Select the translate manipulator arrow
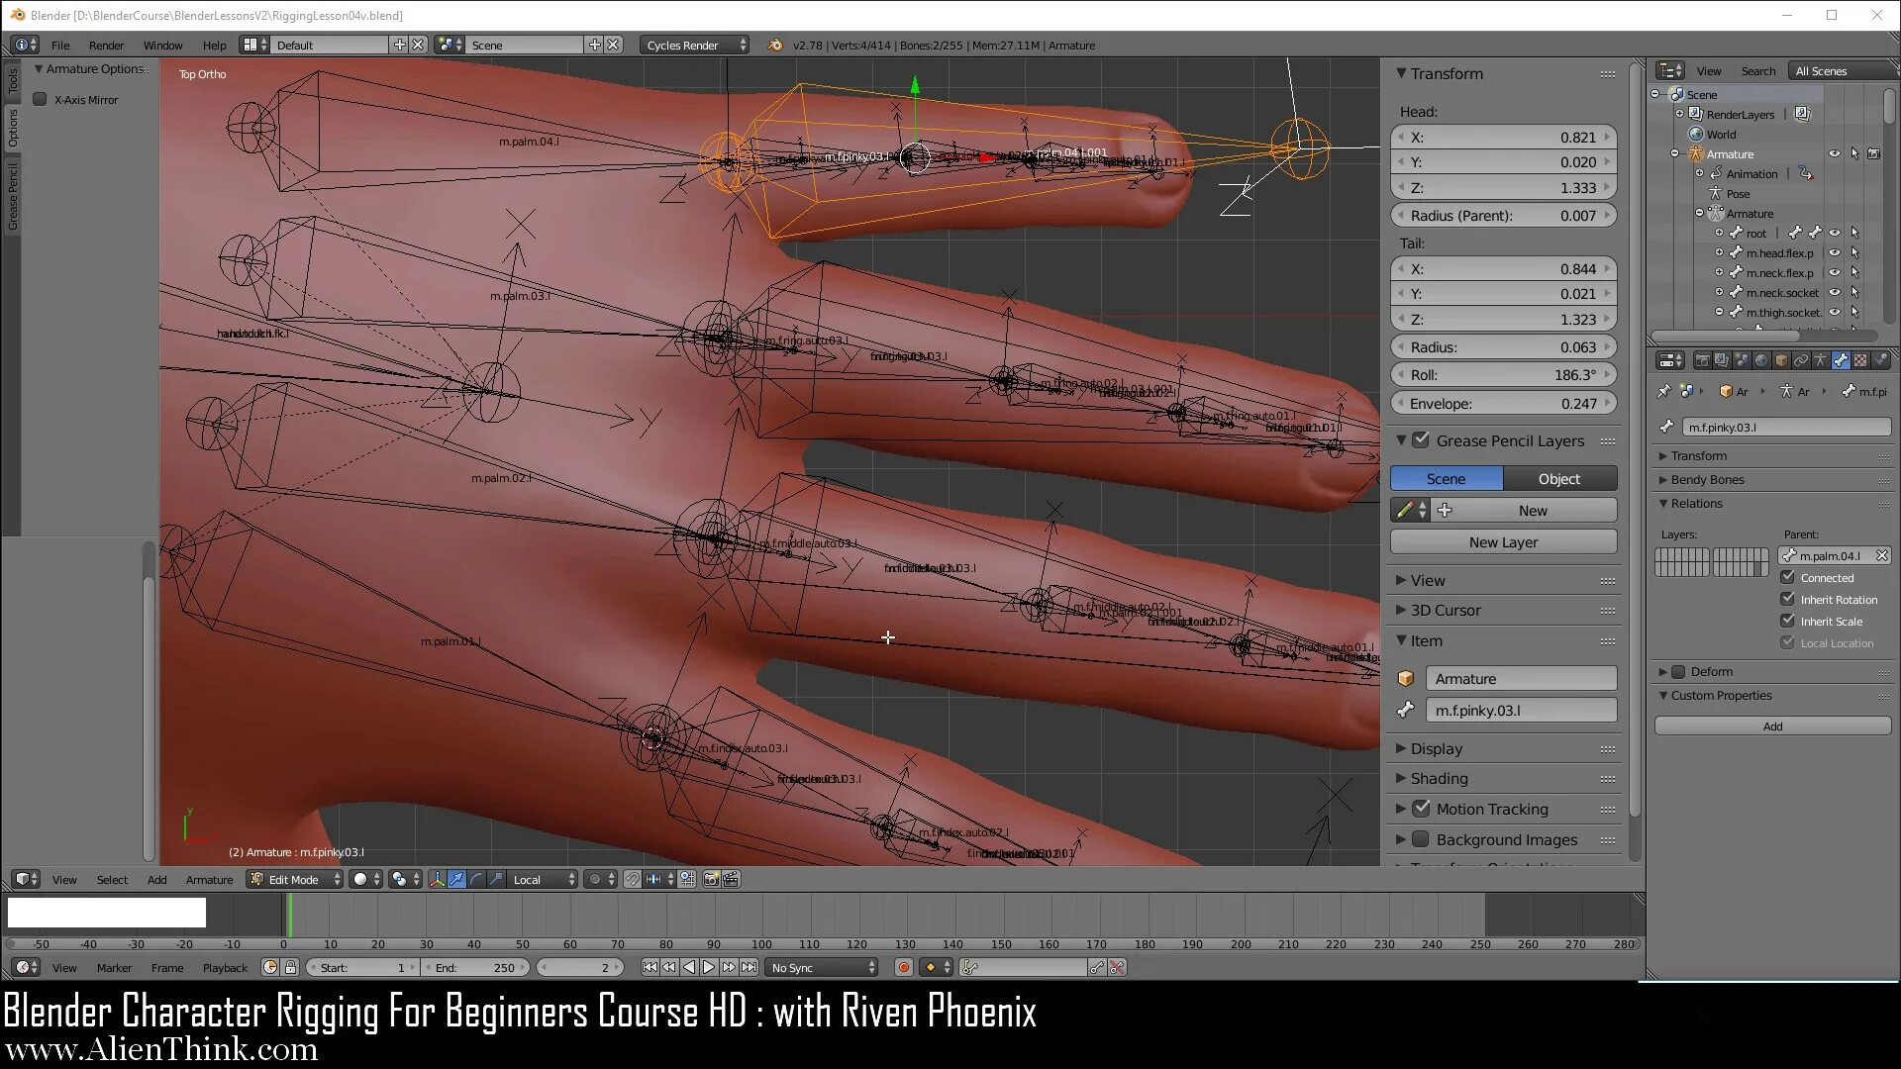 click(456, 879)
